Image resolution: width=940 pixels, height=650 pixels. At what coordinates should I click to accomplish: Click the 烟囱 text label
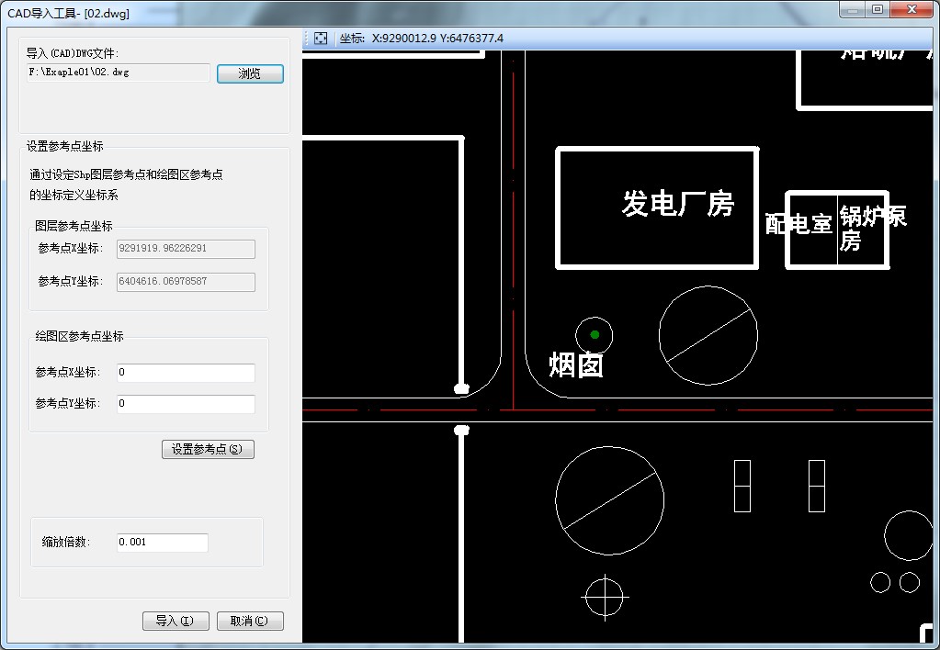pos(576,365)
